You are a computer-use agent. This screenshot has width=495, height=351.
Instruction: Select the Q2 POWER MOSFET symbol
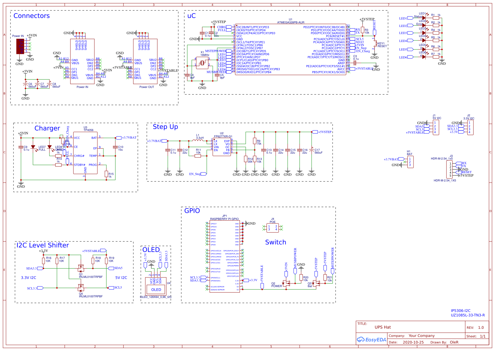(286, 283)
